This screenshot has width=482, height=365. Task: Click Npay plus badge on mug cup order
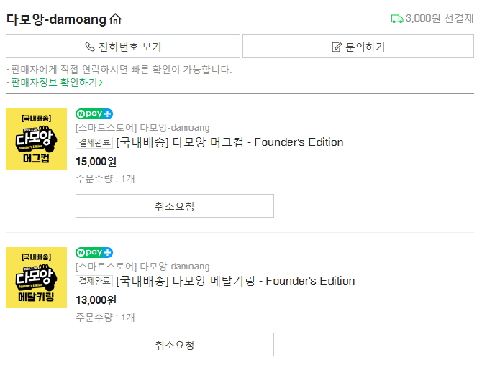tap(94, 114)
